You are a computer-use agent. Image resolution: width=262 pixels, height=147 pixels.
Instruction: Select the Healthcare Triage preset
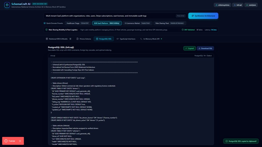(x=78, y=23)
